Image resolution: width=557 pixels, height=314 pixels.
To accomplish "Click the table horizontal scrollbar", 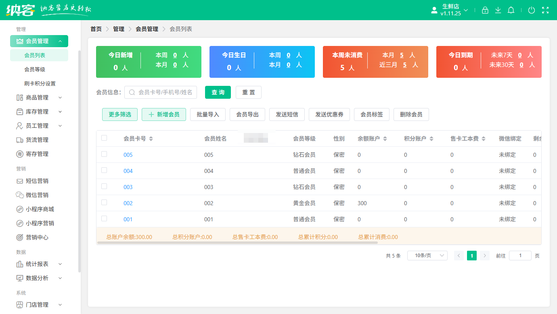I will point(237,243).
